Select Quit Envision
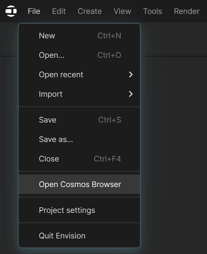This screenshot has height=254, width=207. coord(79,236)
